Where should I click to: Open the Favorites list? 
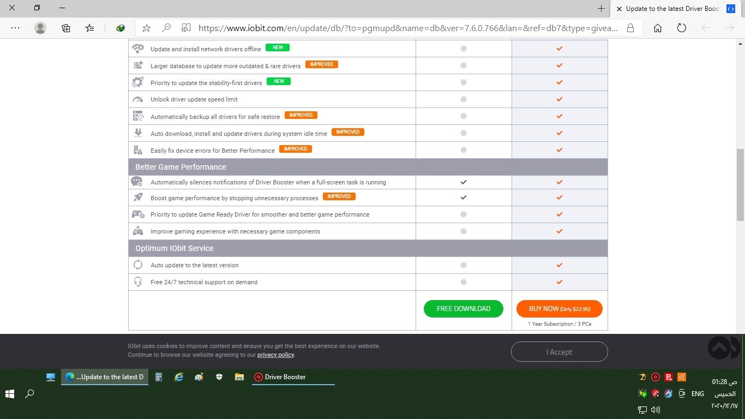pyautogui.click(x=90, y=28)
